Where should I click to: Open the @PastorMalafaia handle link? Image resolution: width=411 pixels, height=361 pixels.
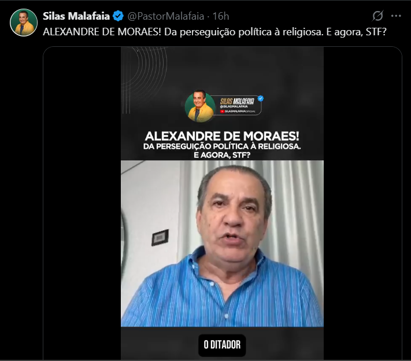click(166, 16)
